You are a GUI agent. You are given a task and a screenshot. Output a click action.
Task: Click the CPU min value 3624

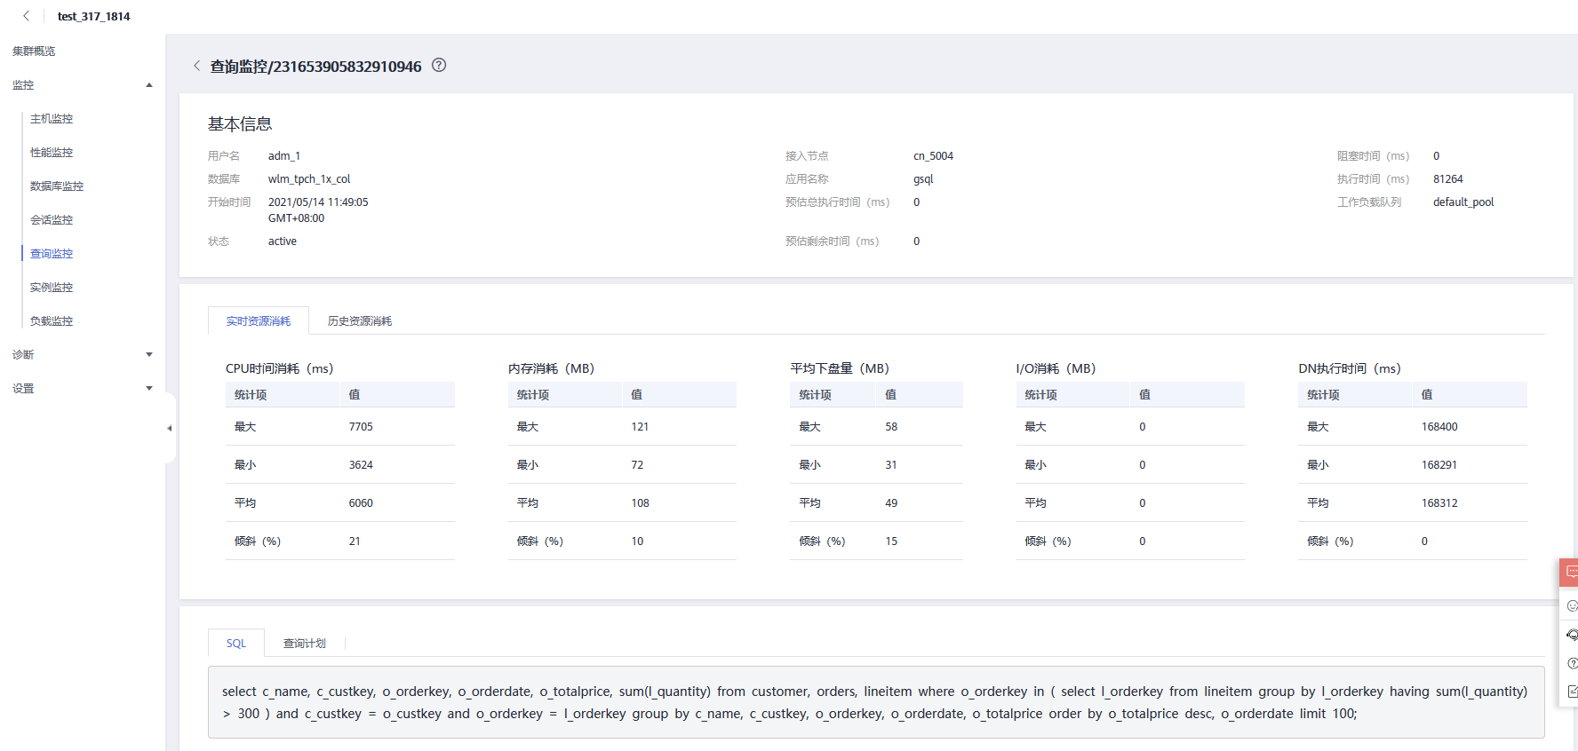[361, 465]
